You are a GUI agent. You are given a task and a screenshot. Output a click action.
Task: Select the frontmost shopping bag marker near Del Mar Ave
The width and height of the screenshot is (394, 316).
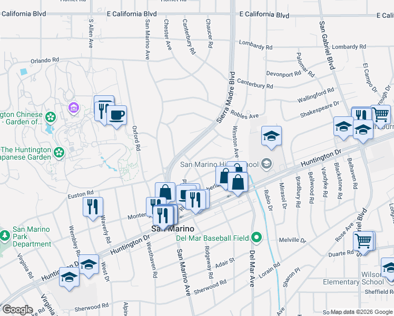[238, 182]
